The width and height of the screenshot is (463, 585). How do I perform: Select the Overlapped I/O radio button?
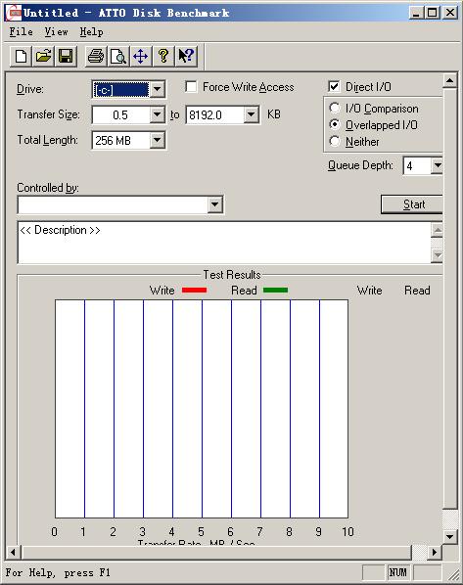click(335, 124)
